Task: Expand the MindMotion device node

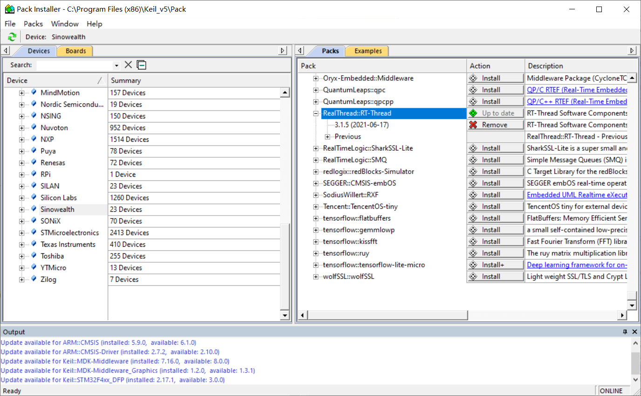Action: [21, 93]
